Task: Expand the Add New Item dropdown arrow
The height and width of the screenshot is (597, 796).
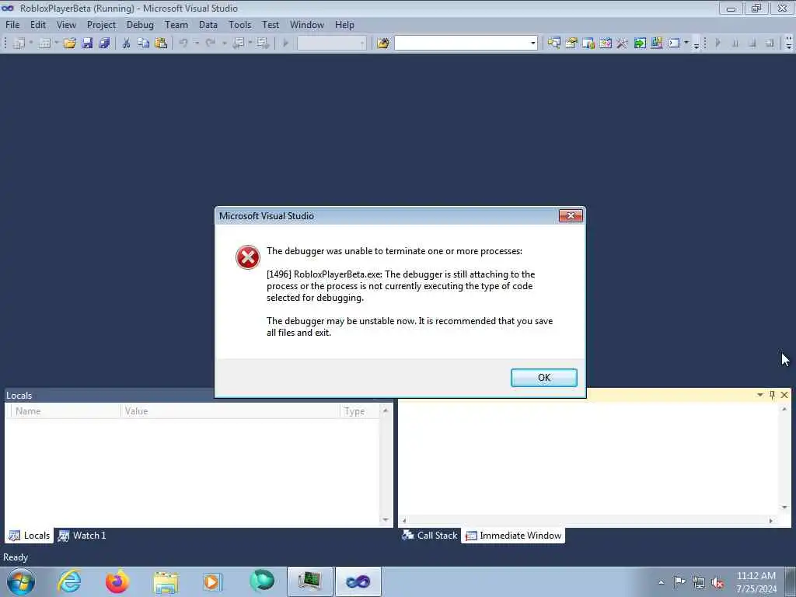Action: coord(56,44)
